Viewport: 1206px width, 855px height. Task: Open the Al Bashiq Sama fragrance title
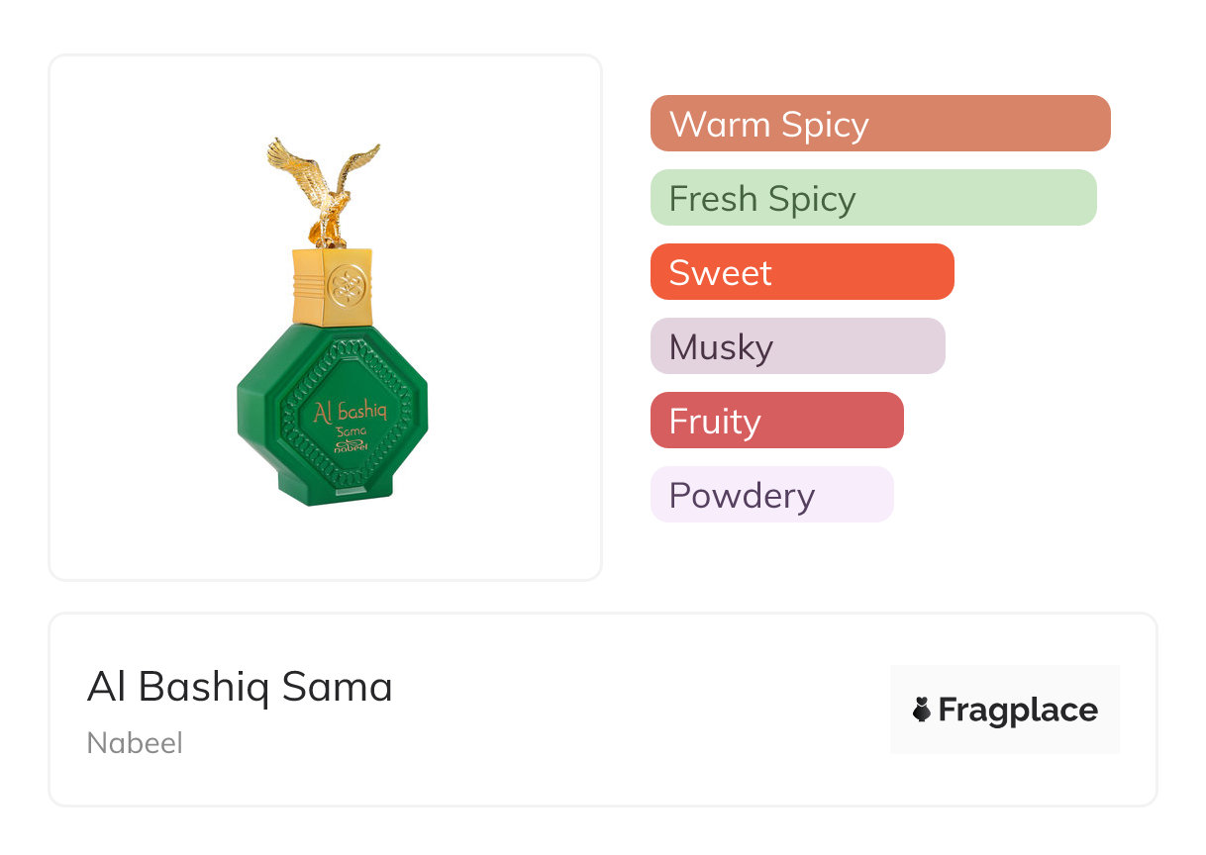pyautogui.click(x=240, y=687)
